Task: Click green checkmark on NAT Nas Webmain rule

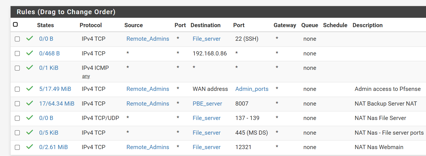Action: coord(30,147)
